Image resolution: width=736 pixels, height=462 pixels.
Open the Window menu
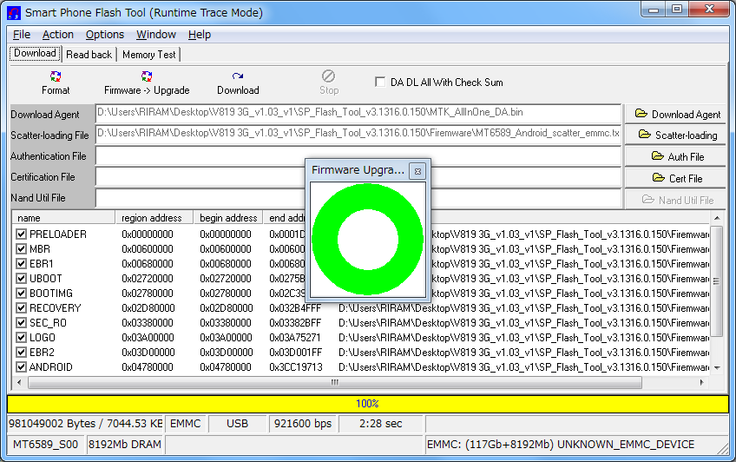[x=156, y=34]
